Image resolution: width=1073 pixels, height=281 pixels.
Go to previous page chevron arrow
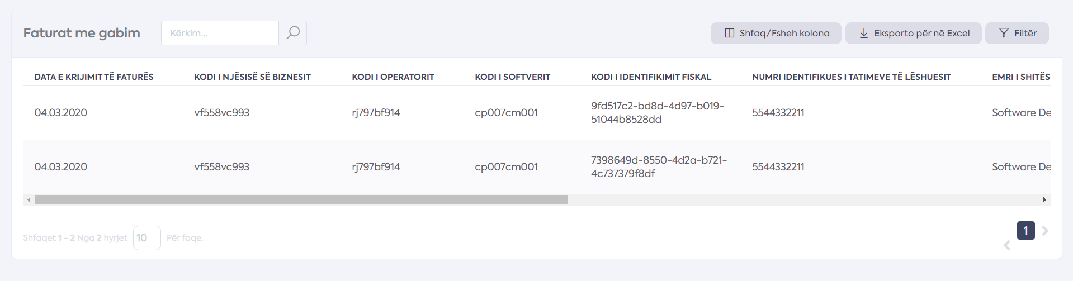point(1006,245)
